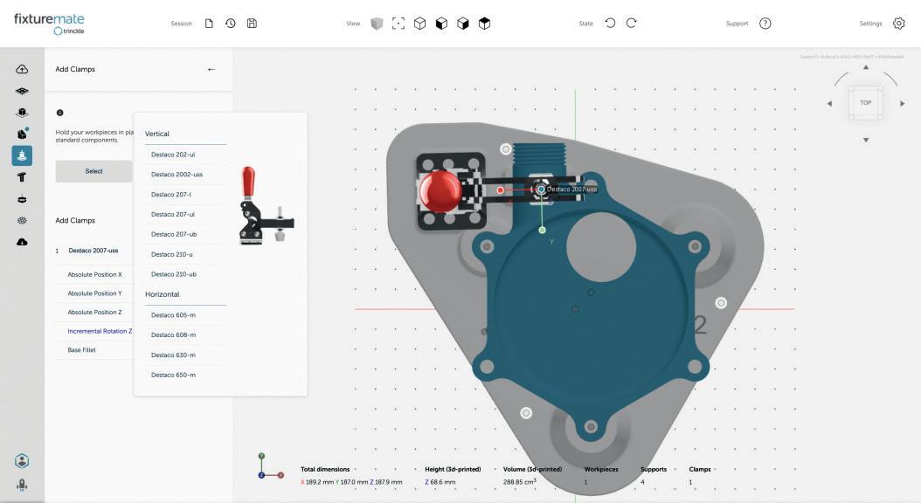Image resolution: width=921 pixels, height=503 pixels.
Task: Select the shaded solid cube view icon
Action: coord(377,24)
